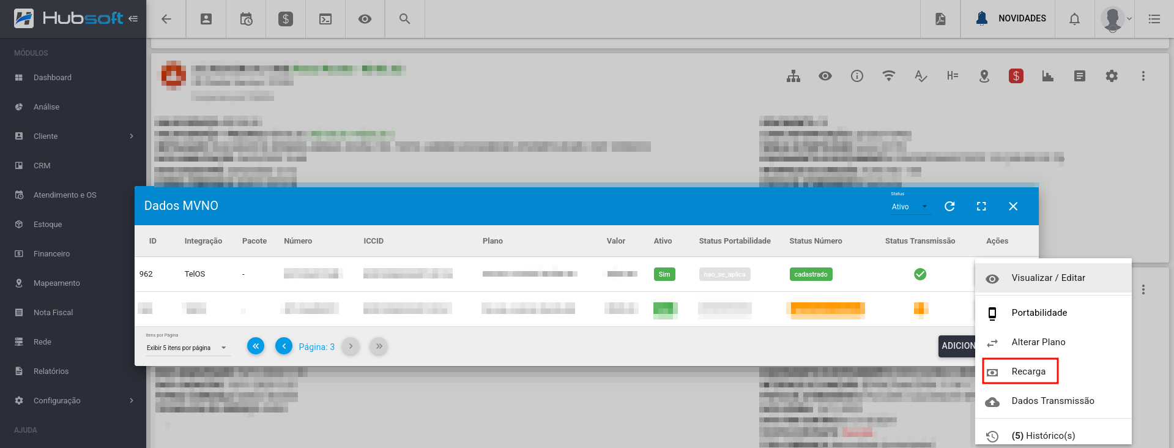
Task: Click the fullscreen icon in Dados MVNO dialog
Action: (981, 206)
